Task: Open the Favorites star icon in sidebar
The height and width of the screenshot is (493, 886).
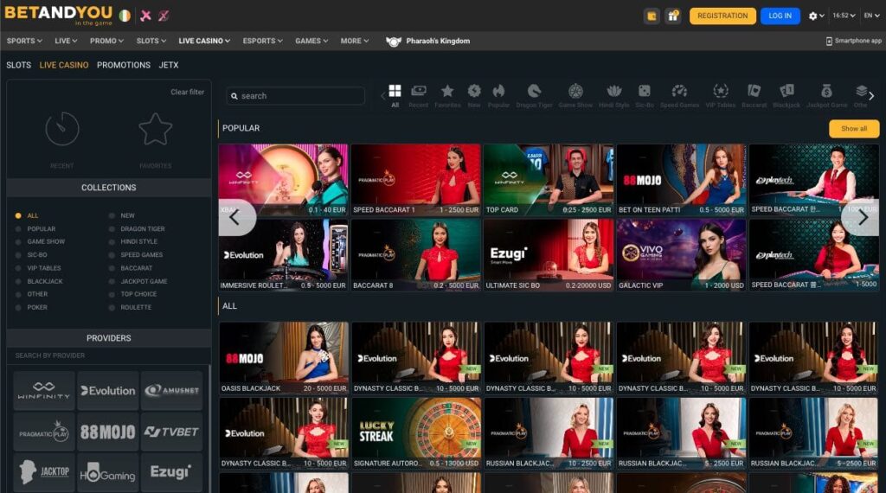Action: (x=156, y=130)
